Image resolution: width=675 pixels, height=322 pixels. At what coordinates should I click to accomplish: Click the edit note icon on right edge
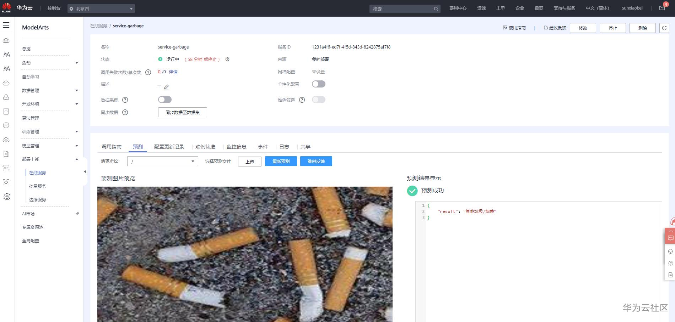point(670,275)
